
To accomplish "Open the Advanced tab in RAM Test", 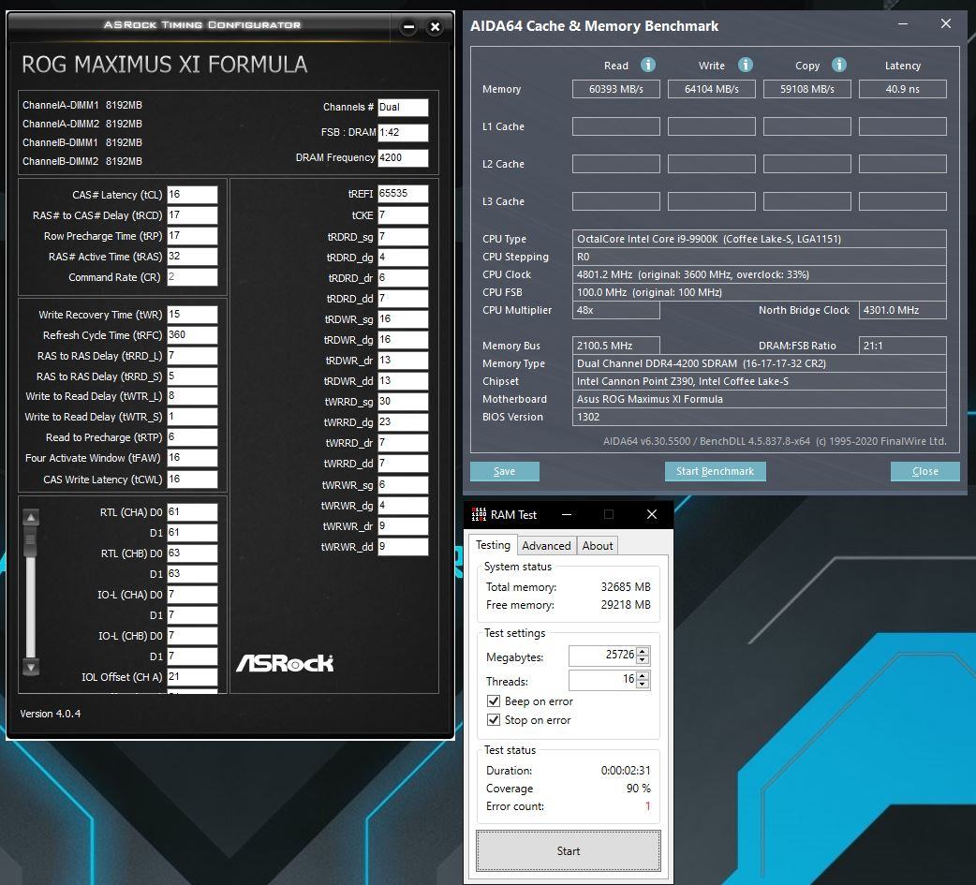I will pos(546,546).
